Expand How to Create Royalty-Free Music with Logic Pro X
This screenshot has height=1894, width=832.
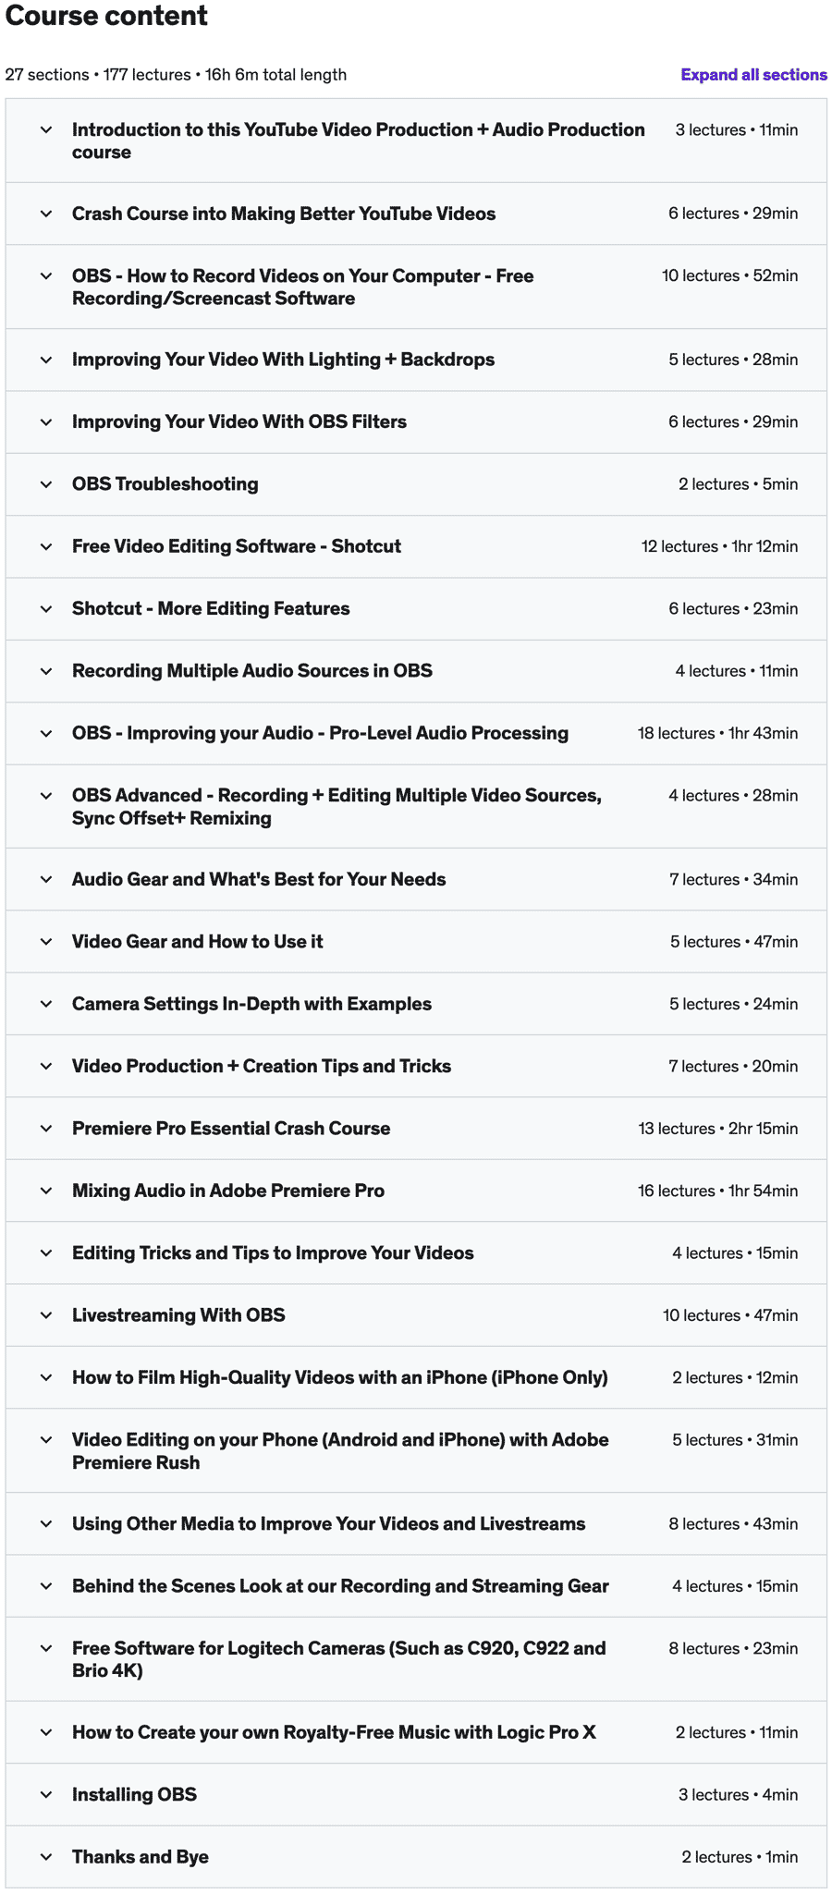[334, 1732]
